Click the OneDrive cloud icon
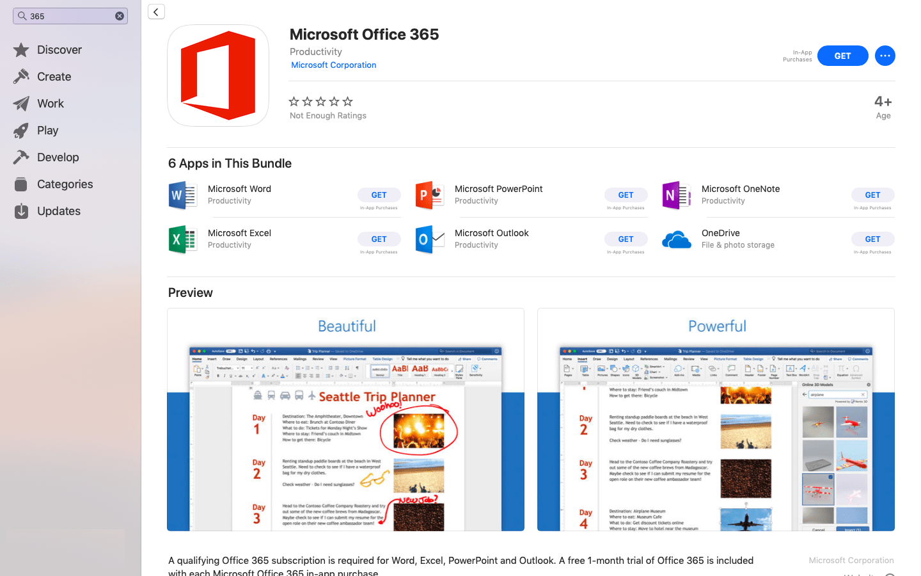 (677, 240)
